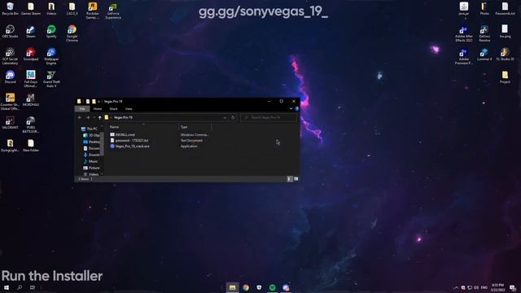Image resolution: width=521 pixels, height=293 pixels.
Task: Select the Steam desktop shortcut
Action: [x=31, y=32]
